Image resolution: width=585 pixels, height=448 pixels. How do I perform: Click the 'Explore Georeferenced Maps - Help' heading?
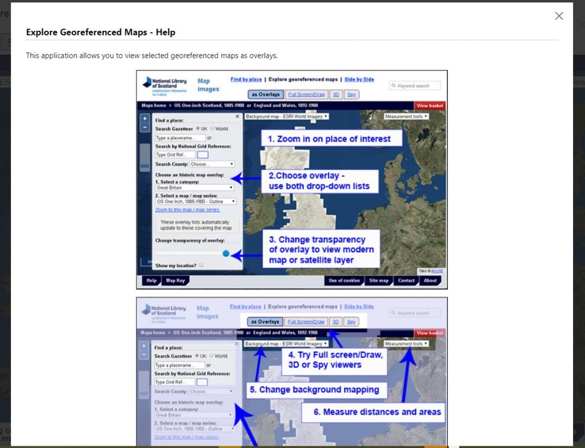coord(101,32)
